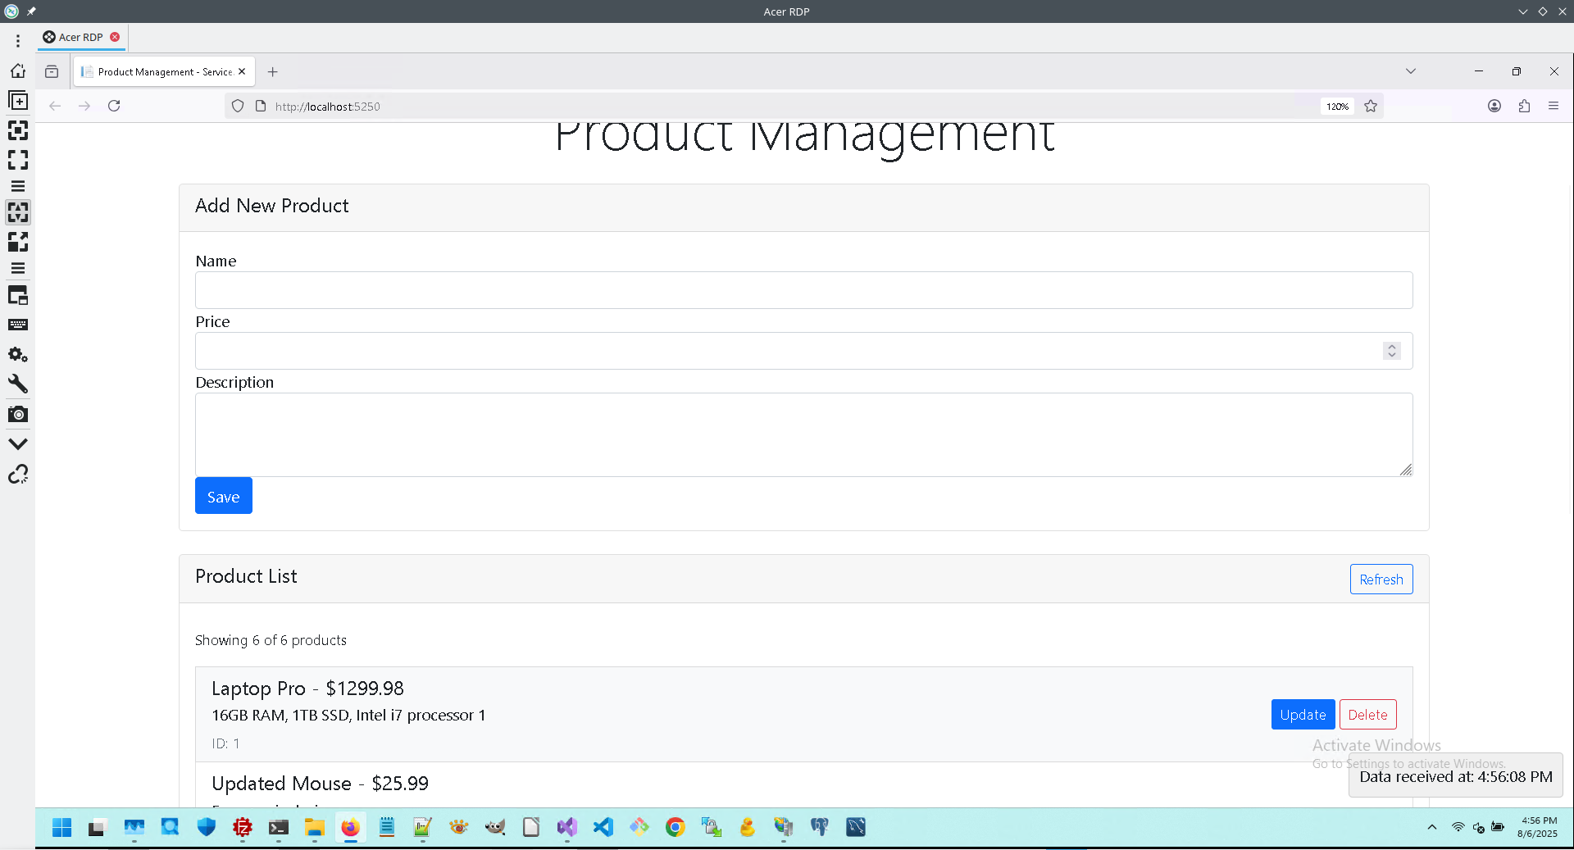Click the Save button
The image size is (1574, 850).
coord(224,496)
